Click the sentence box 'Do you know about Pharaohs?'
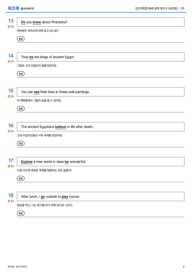The width and height of the screenshot is (192, 272). (100, 22)
